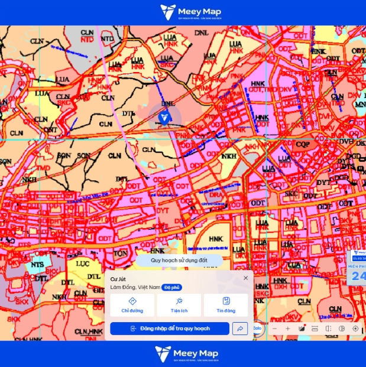Image resolution: width=366 pixels, height=367 pixels.
Task: Click the LUC zone label on map
Action: tap(82, 264)
